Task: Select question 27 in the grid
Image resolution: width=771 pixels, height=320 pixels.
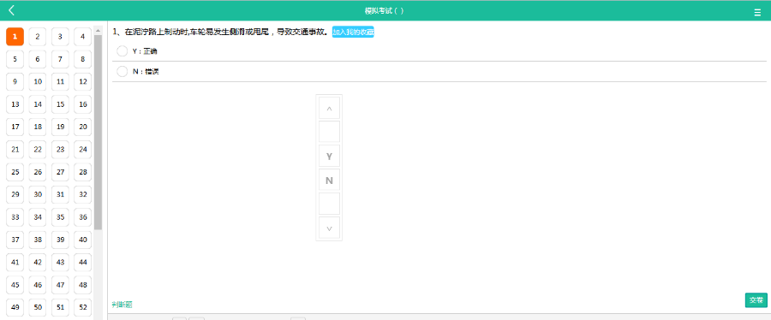Action: [x=60, y=172]
